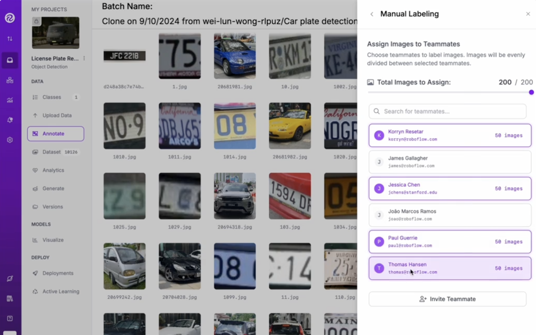Open the Versions page

click(56, 207)
